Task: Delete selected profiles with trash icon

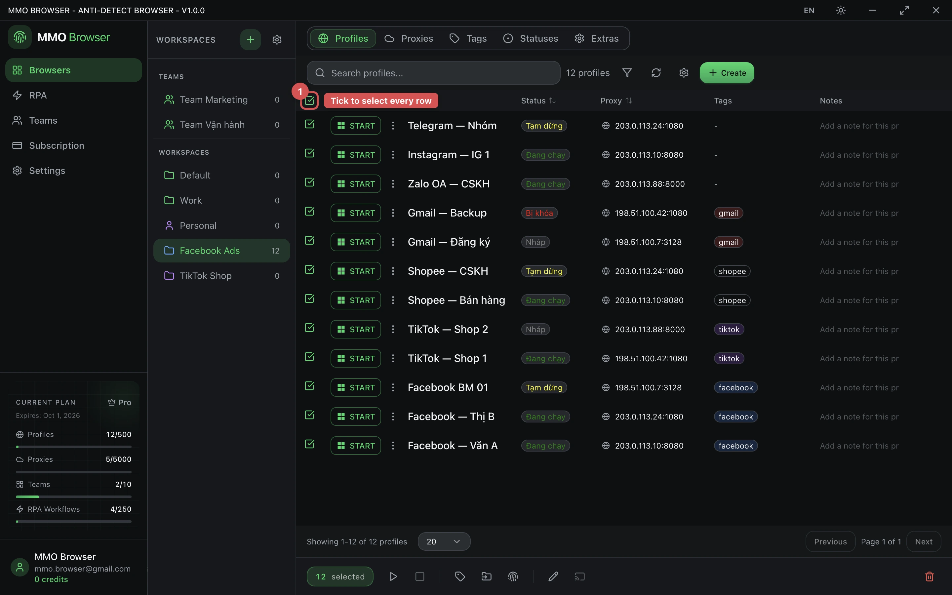Action: coord(929,576)
